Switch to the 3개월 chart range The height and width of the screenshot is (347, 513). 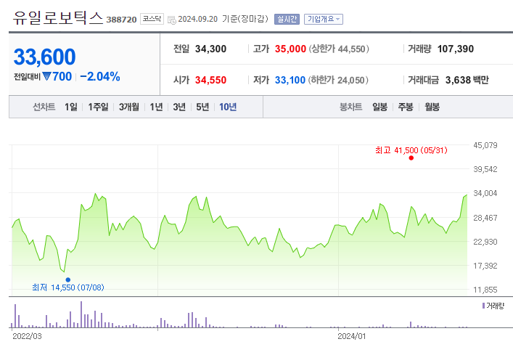[129, 107]
